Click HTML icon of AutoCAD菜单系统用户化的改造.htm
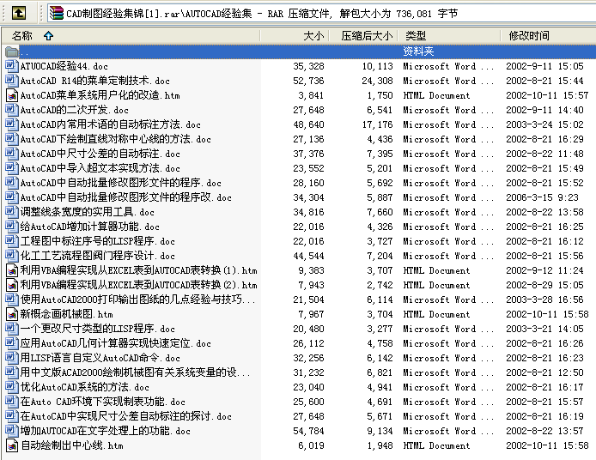 (x=12, y=95)
